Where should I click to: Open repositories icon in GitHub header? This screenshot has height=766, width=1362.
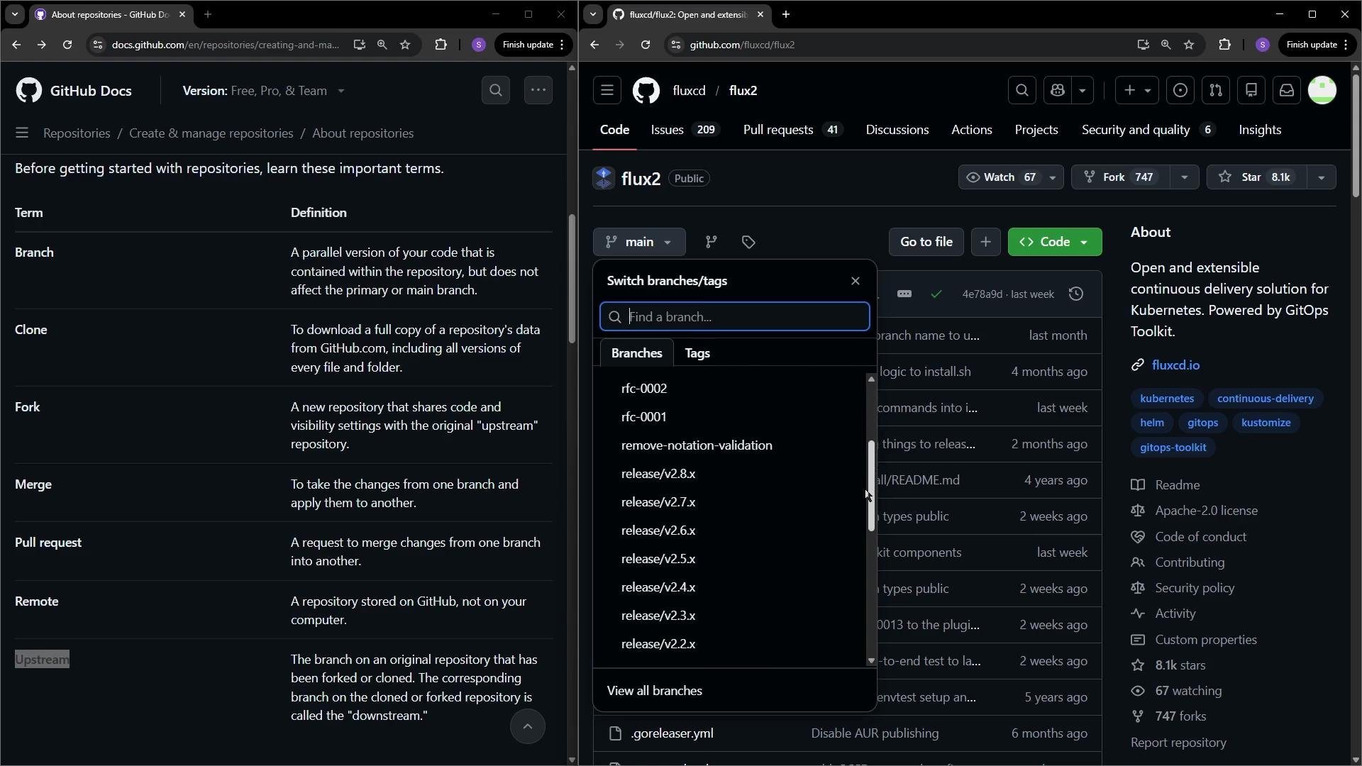[1251, 90]
